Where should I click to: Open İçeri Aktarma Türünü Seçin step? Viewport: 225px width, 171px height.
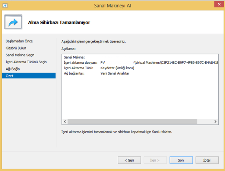(x=26, y=62)
